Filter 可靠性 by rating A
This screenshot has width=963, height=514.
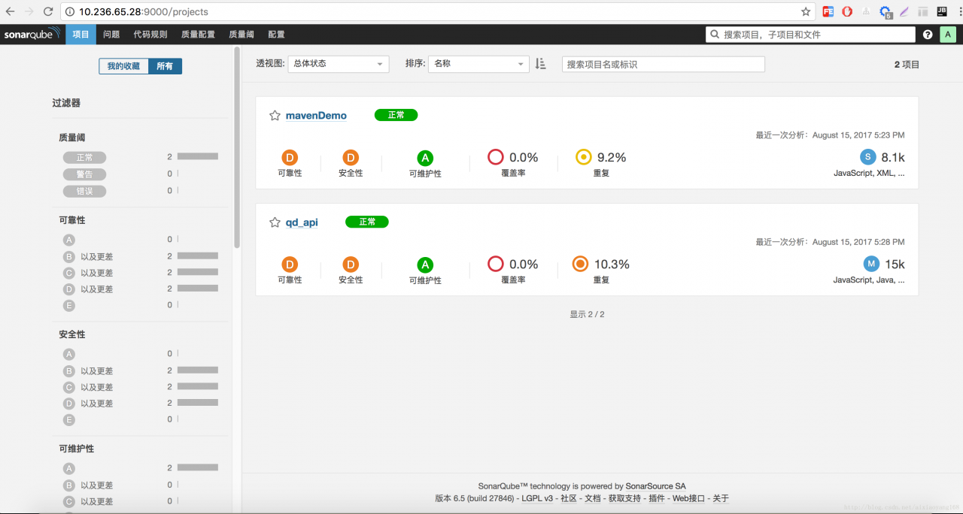pyautogui.click(x=69, y=240)
